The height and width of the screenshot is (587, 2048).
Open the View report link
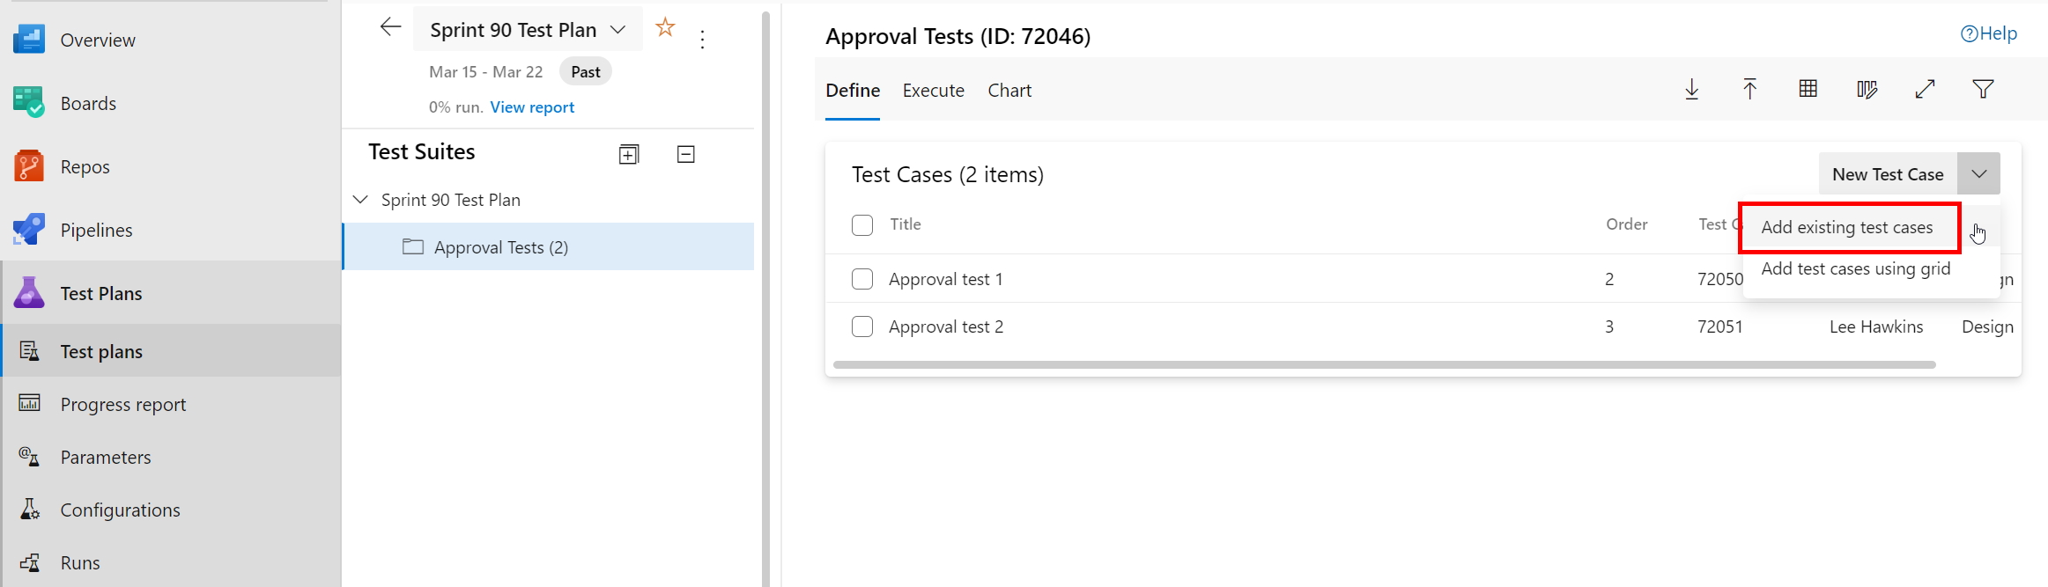[x=532, y=107]
